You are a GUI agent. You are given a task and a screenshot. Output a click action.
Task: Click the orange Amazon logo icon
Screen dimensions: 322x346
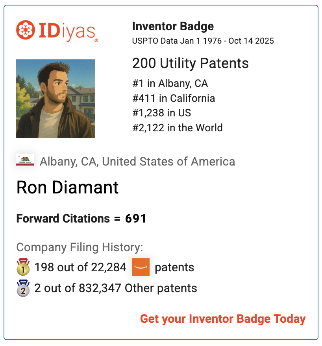click(141, 267)
